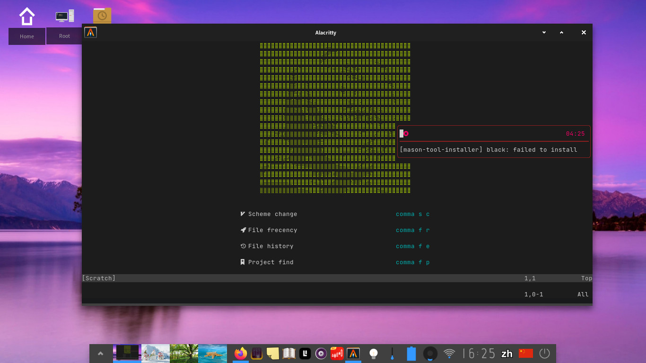
Task: Click the Alacritty taskbar icon
Action: 353,353
